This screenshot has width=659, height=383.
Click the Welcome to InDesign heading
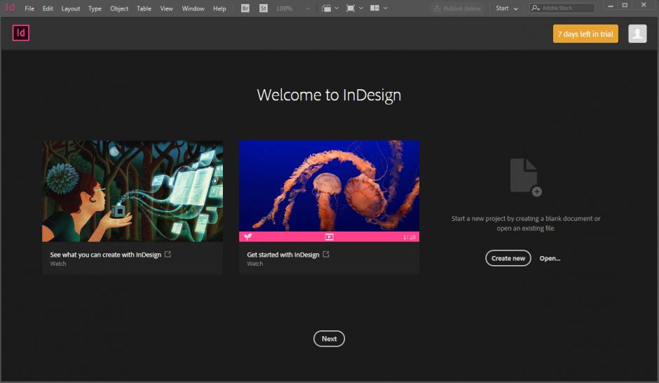click(x=329, y=95)
